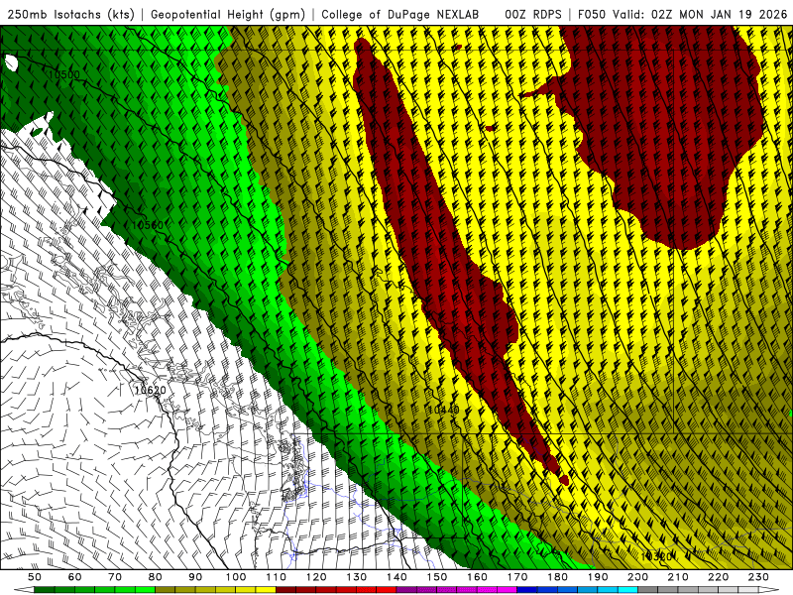This screenshot has height=595, width=793.
Task: Click the '00Z RDPS' model run label
Action: point(532,15)
